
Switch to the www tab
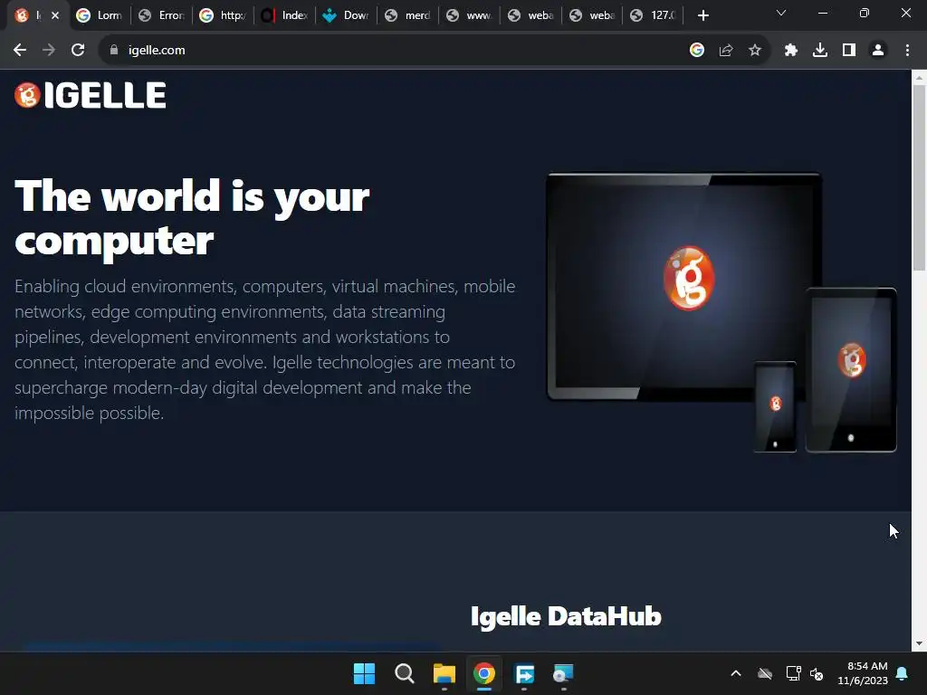[x=469, y=15]
